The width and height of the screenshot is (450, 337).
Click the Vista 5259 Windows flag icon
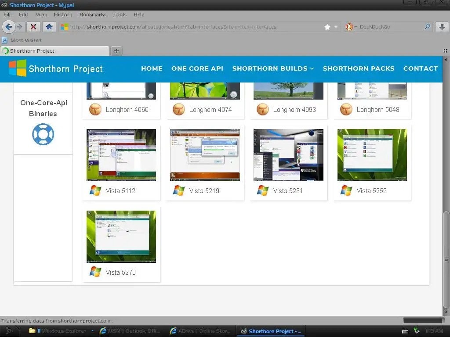pyautogui.click(x=346, y=190)
